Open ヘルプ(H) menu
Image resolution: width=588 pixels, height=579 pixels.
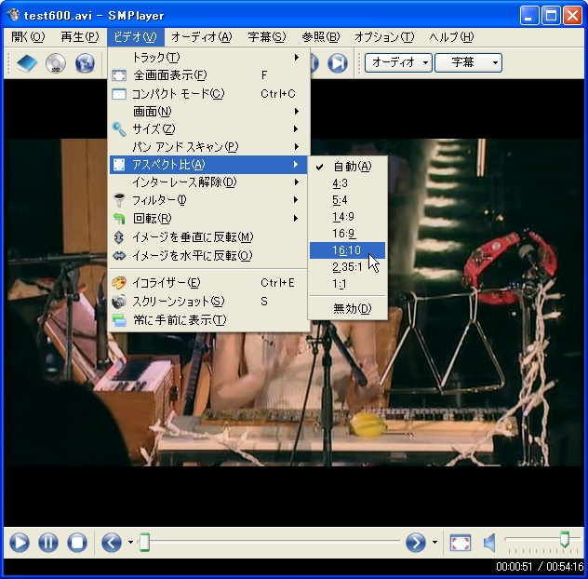[x=451, y=37]
